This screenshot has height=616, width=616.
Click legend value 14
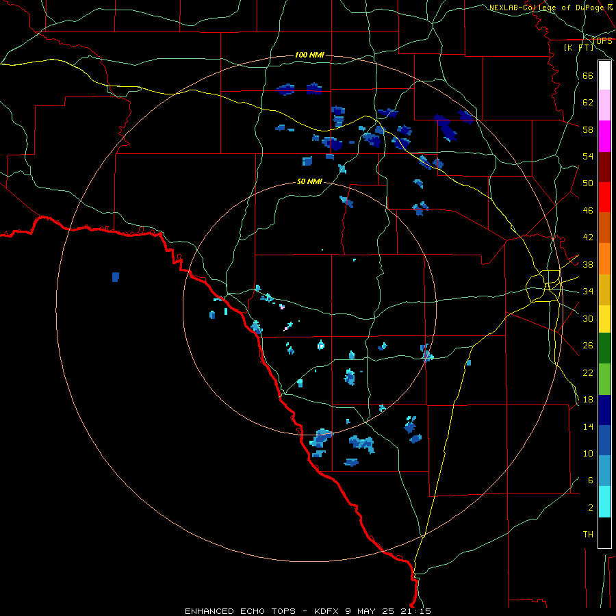pyautogui.click(x=588, y=426)
